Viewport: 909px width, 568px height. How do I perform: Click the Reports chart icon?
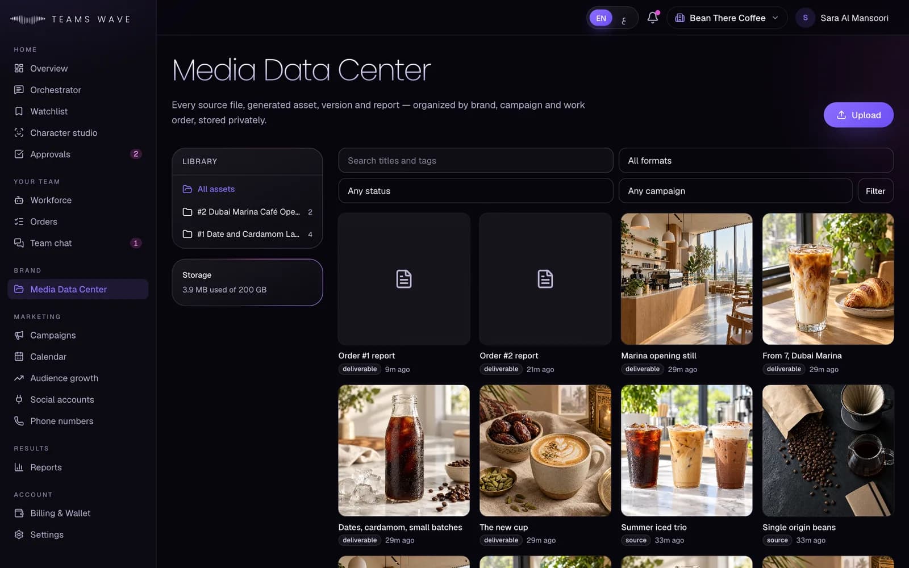coord(19,467)
